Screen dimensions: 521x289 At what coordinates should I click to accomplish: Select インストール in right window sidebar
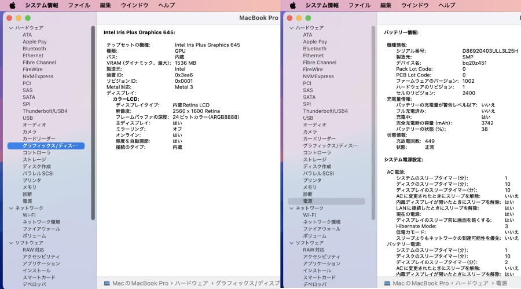click(317, 270)
